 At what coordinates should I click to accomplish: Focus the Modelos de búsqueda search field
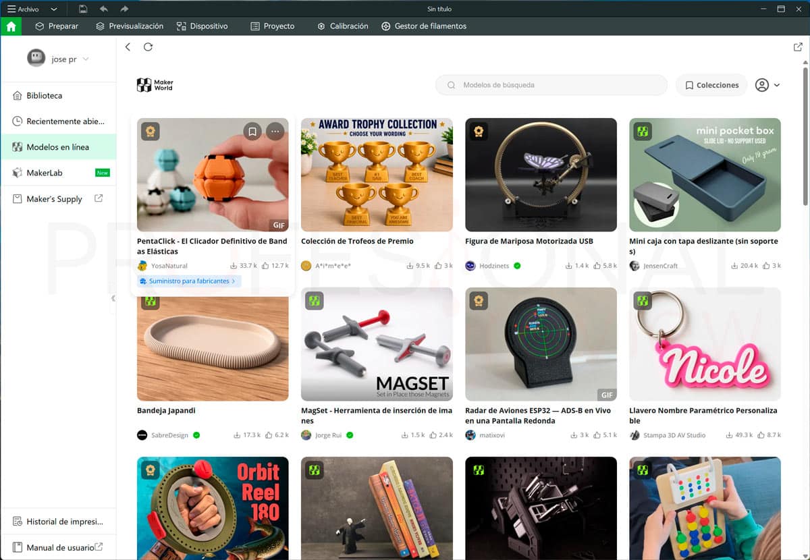point(551,85)
